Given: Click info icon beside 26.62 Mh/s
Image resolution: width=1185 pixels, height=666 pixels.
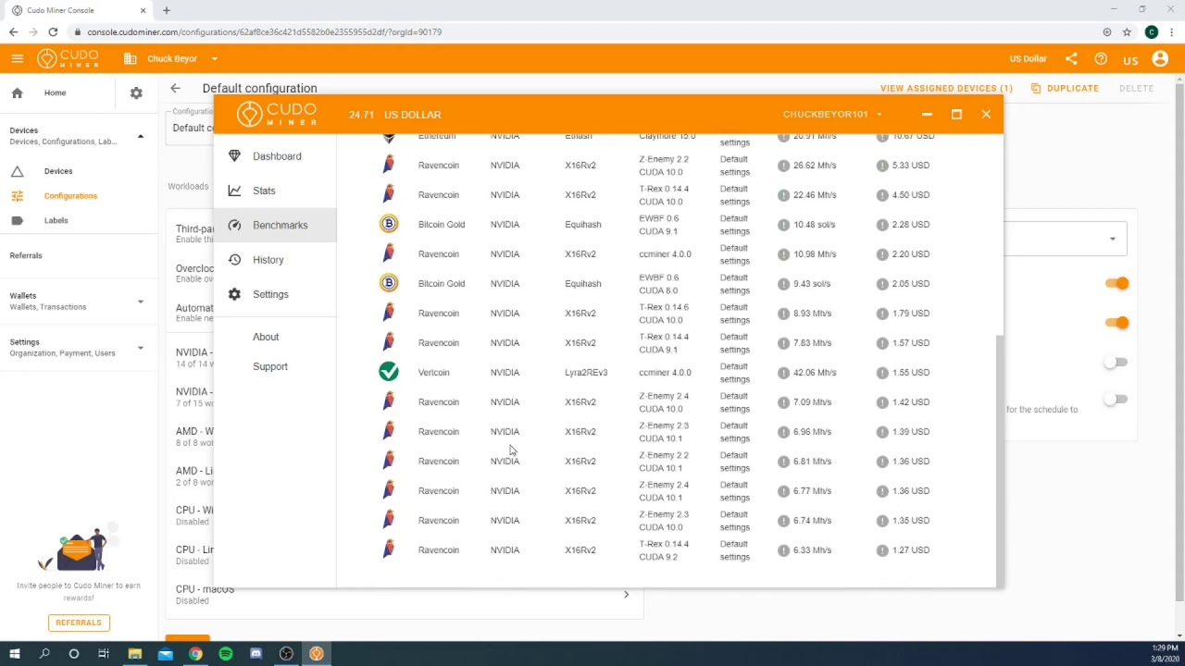Looking at the screenshot, I should (783, 166).
